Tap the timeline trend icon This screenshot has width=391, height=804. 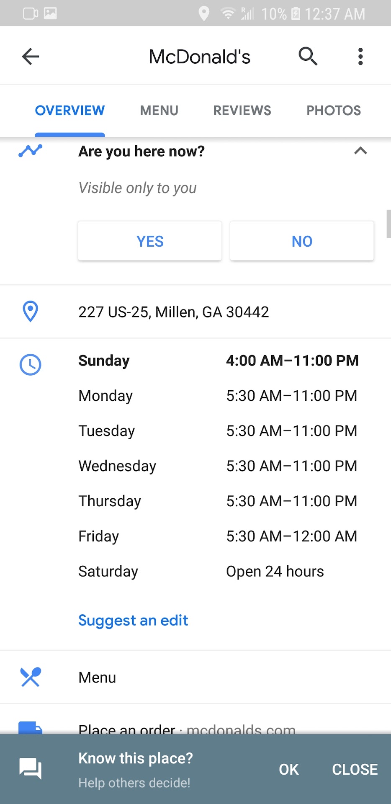click(x=31, y=150)
